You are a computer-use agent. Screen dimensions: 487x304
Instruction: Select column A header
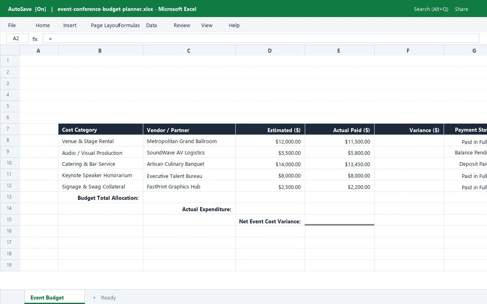click(x=39, y=51)
